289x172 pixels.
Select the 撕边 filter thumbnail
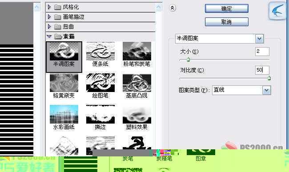[x=100, y=114]
